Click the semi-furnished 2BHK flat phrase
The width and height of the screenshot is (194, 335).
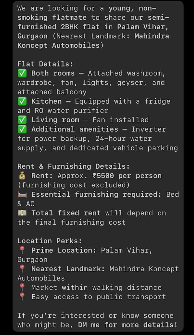pos(93,22)
